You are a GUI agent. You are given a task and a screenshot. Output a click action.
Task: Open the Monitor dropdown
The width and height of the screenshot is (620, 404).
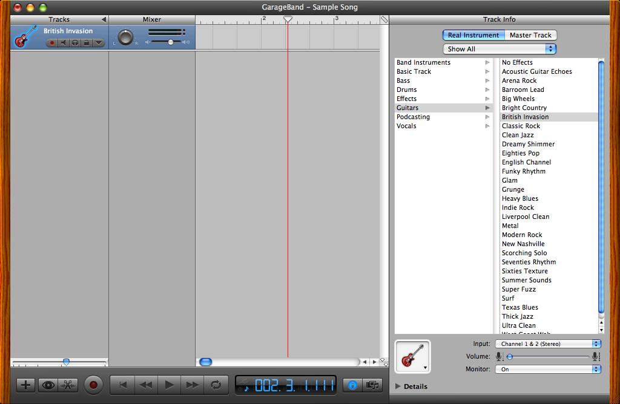click(548, 370)
